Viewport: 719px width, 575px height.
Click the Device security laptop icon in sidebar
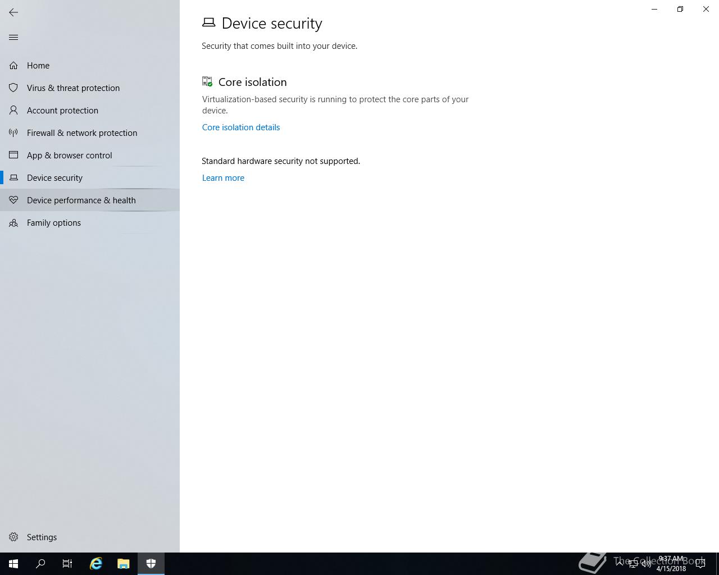point(13,178)
